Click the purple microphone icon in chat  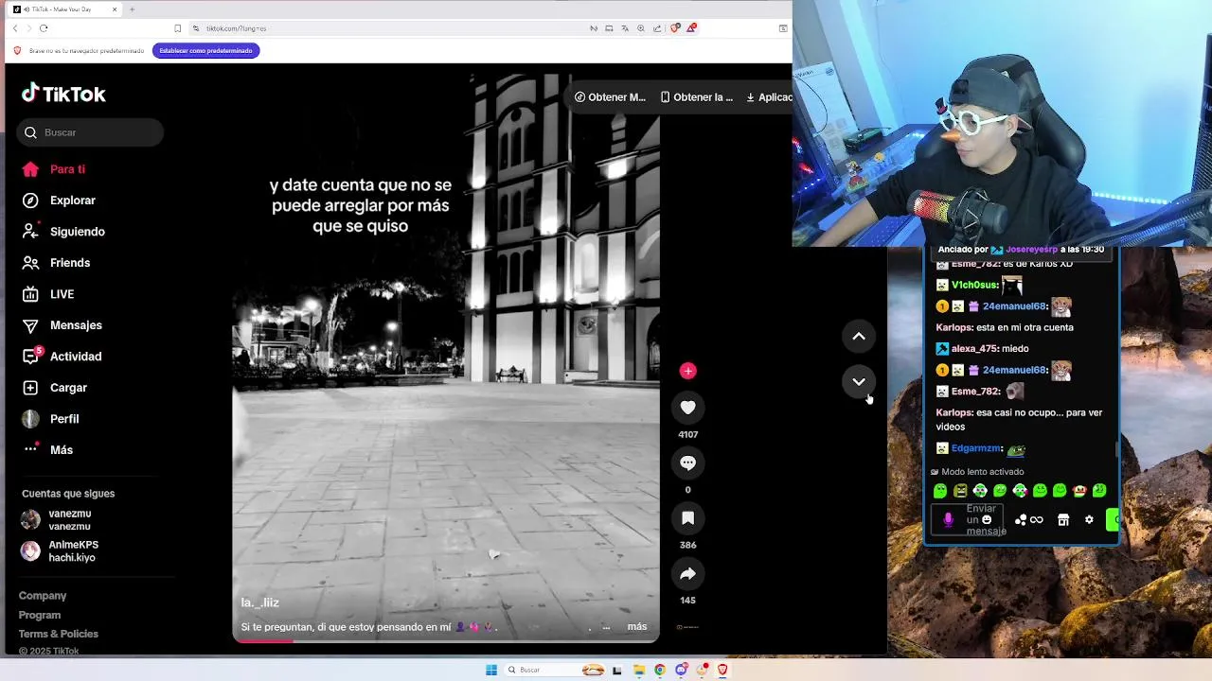pyautogui.click(x=948, y=519)
